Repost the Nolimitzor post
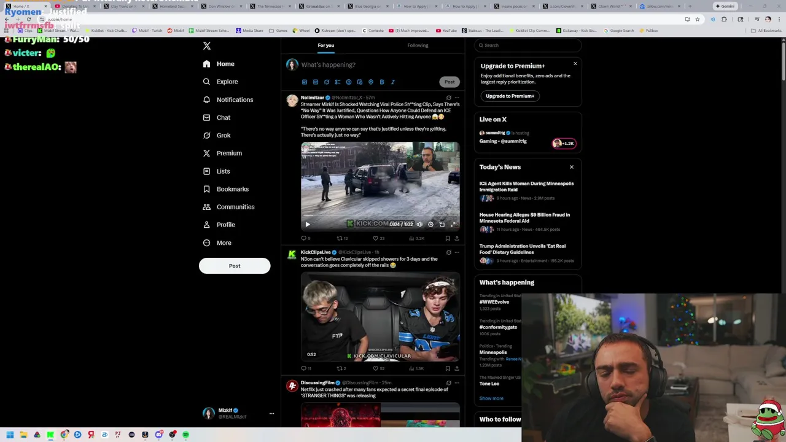This screenshot has width=786, height=442. 342,238
